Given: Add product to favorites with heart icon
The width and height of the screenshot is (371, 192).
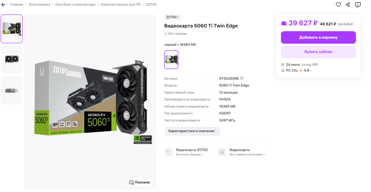Looking at the screenshot, I should [x=338, y=4].
